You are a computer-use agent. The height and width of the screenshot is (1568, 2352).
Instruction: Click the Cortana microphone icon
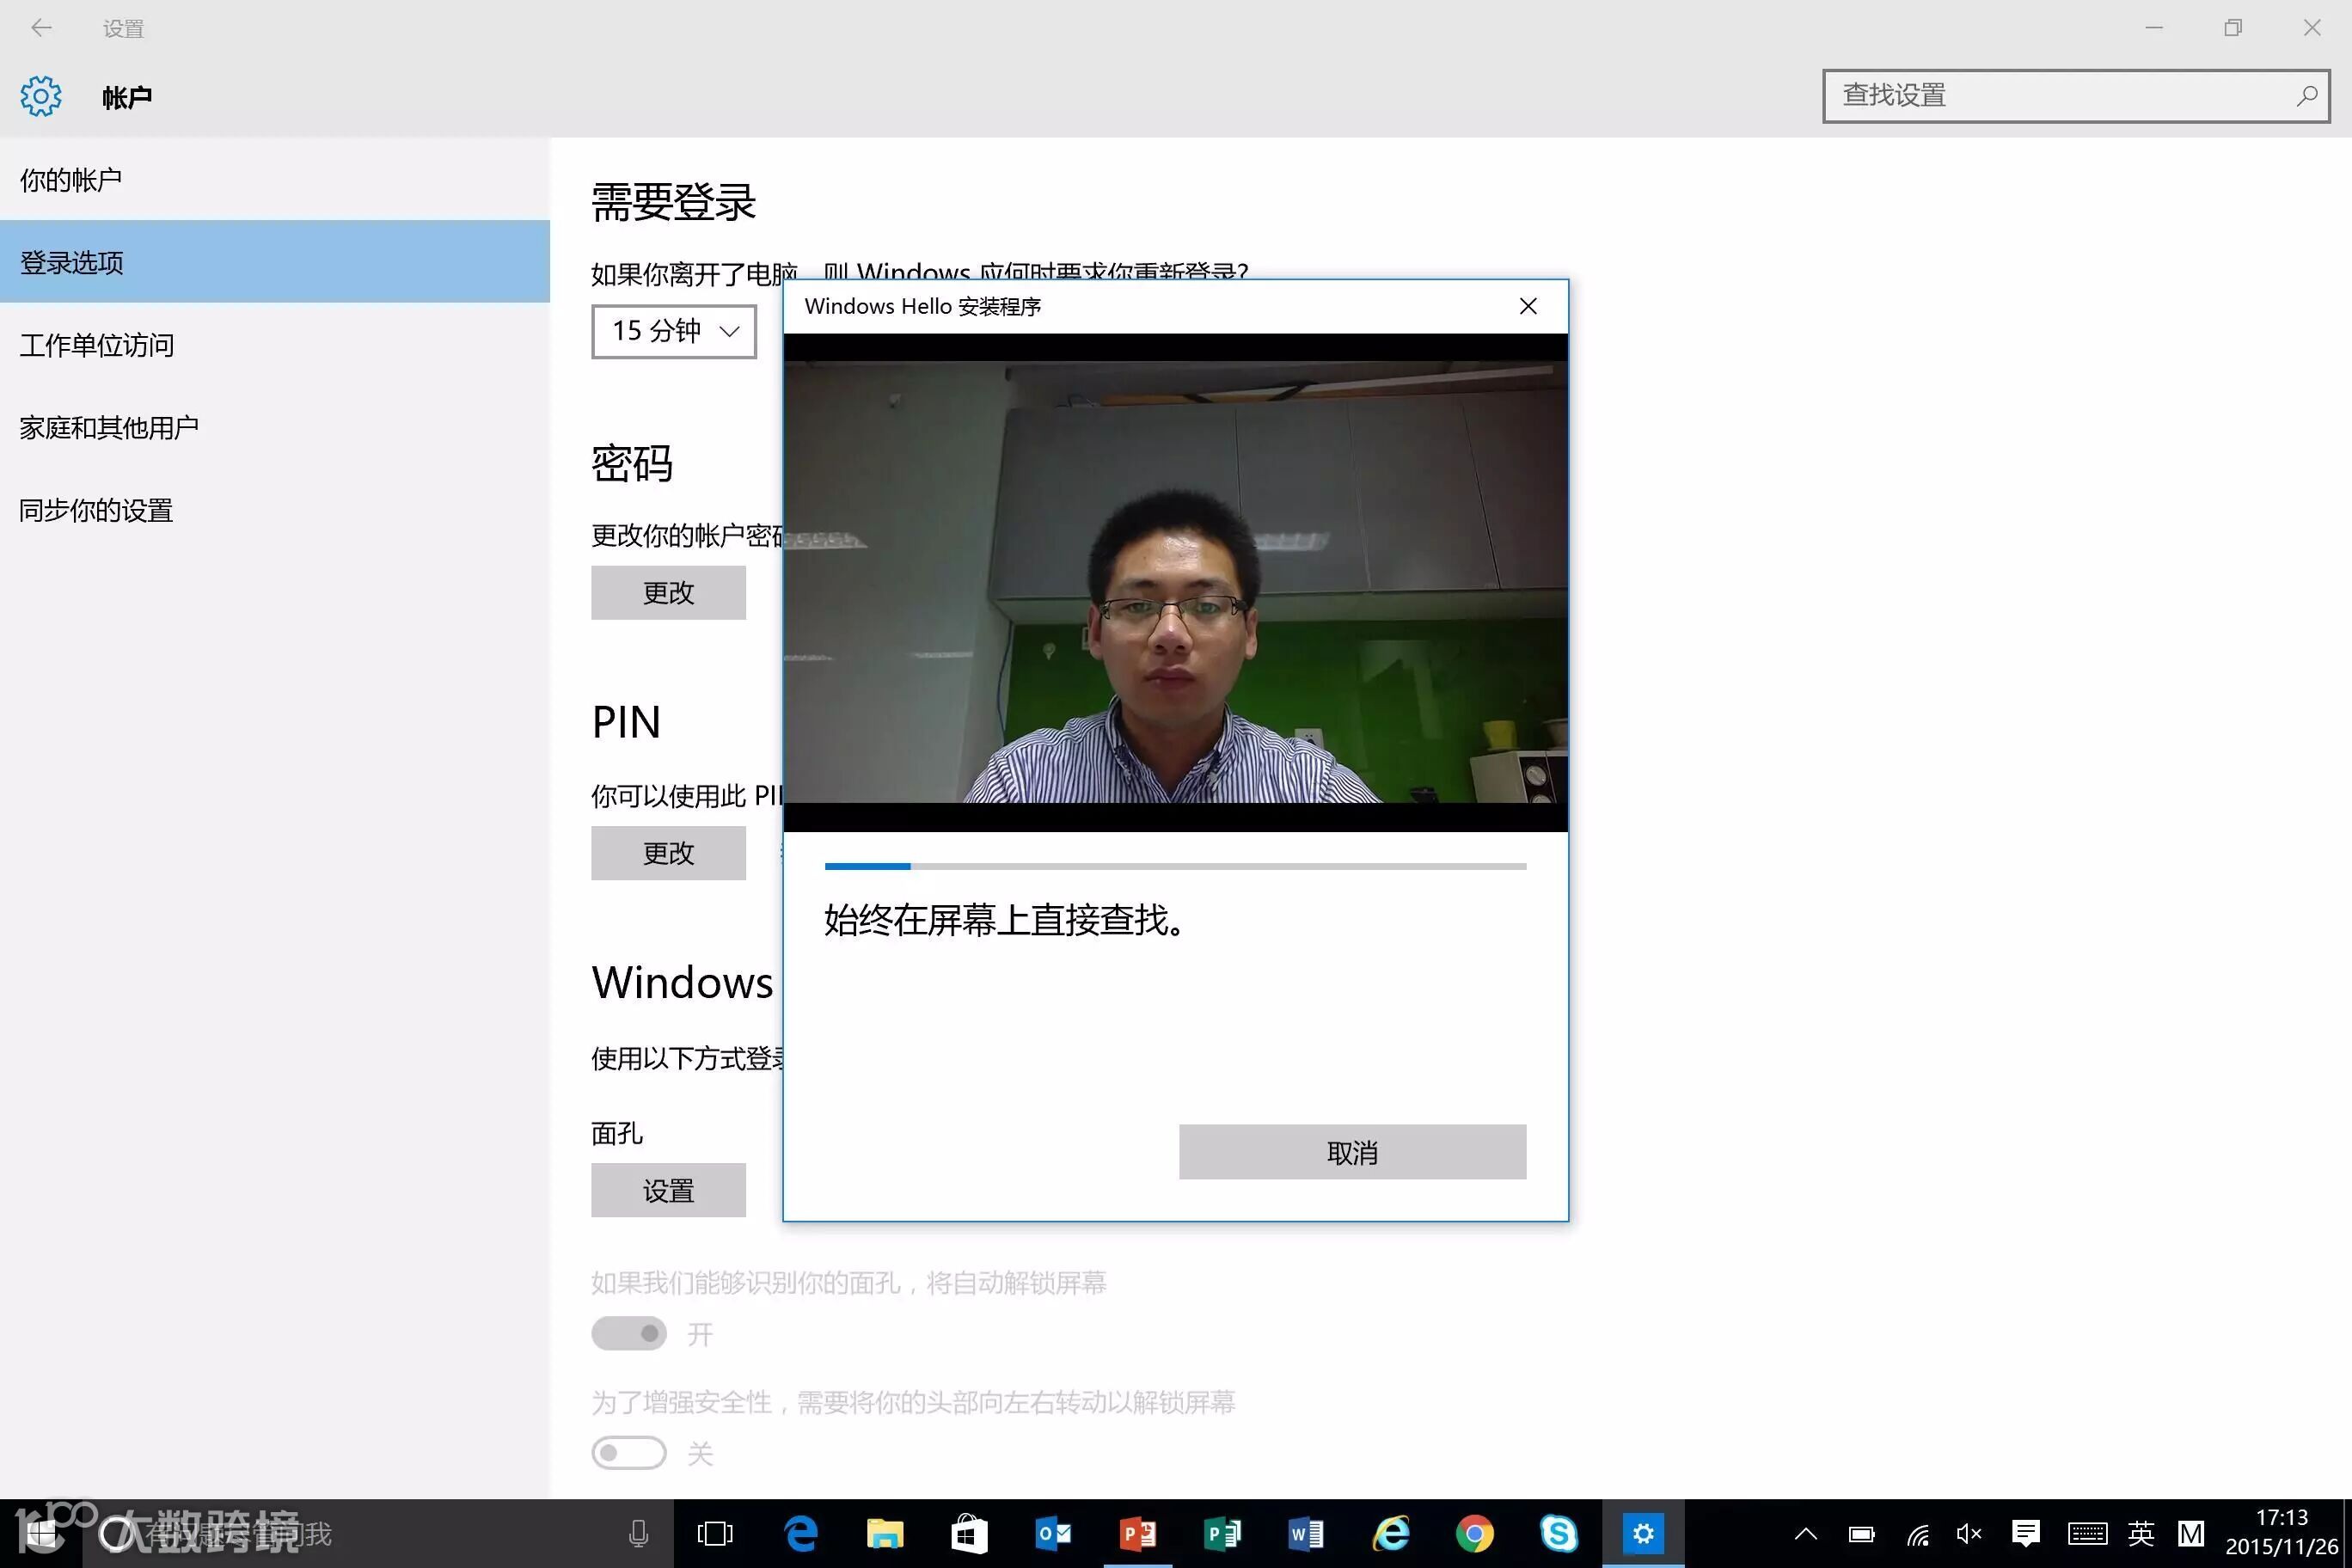(638, 1533)
